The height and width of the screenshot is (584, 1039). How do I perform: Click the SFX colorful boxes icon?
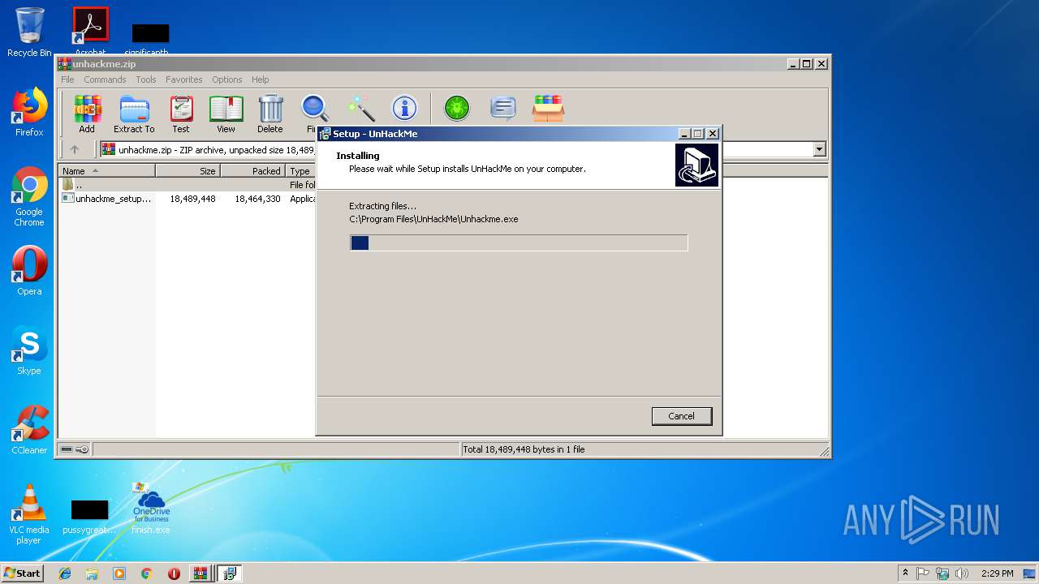pos(548,108)
